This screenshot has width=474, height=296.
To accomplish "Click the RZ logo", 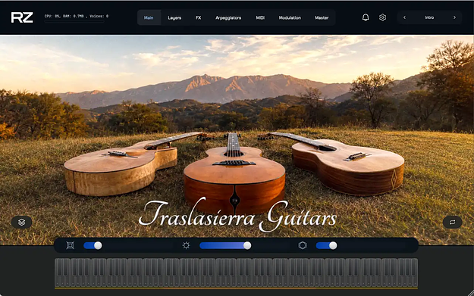I will (22, 17).
